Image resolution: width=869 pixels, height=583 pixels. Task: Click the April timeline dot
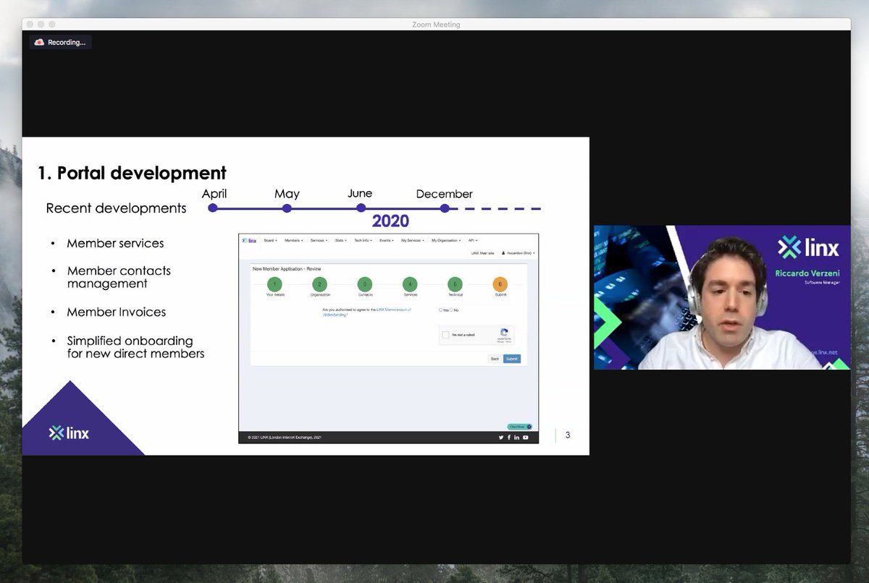(213, 208)
